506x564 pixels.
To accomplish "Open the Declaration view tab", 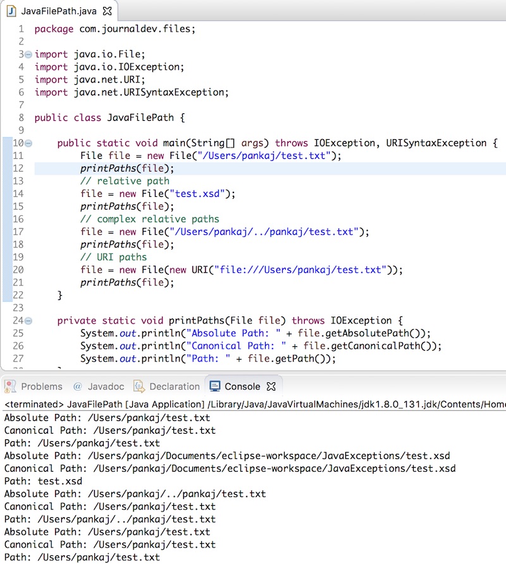I will pyautogui.click(x=167, y=386).
